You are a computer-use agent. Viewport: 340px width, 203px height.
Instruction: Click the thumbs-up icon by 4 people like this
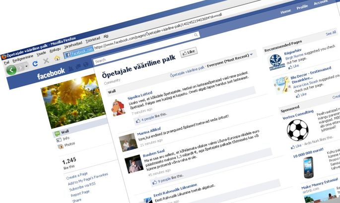tap(138, 121)
